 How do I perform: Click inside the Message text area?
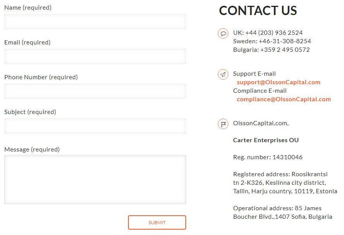tap(95, 180)
